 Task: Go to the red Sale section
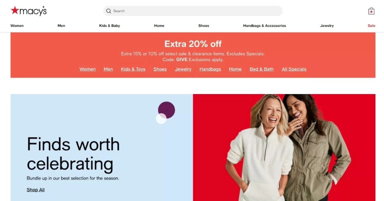pos(371,26)
